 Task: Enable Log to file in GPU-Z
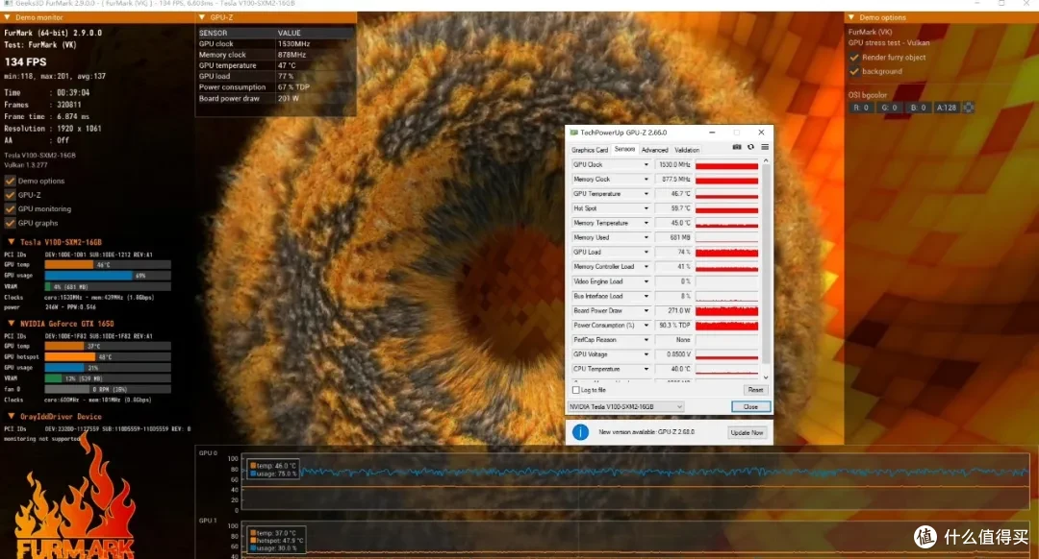[576, 390]
